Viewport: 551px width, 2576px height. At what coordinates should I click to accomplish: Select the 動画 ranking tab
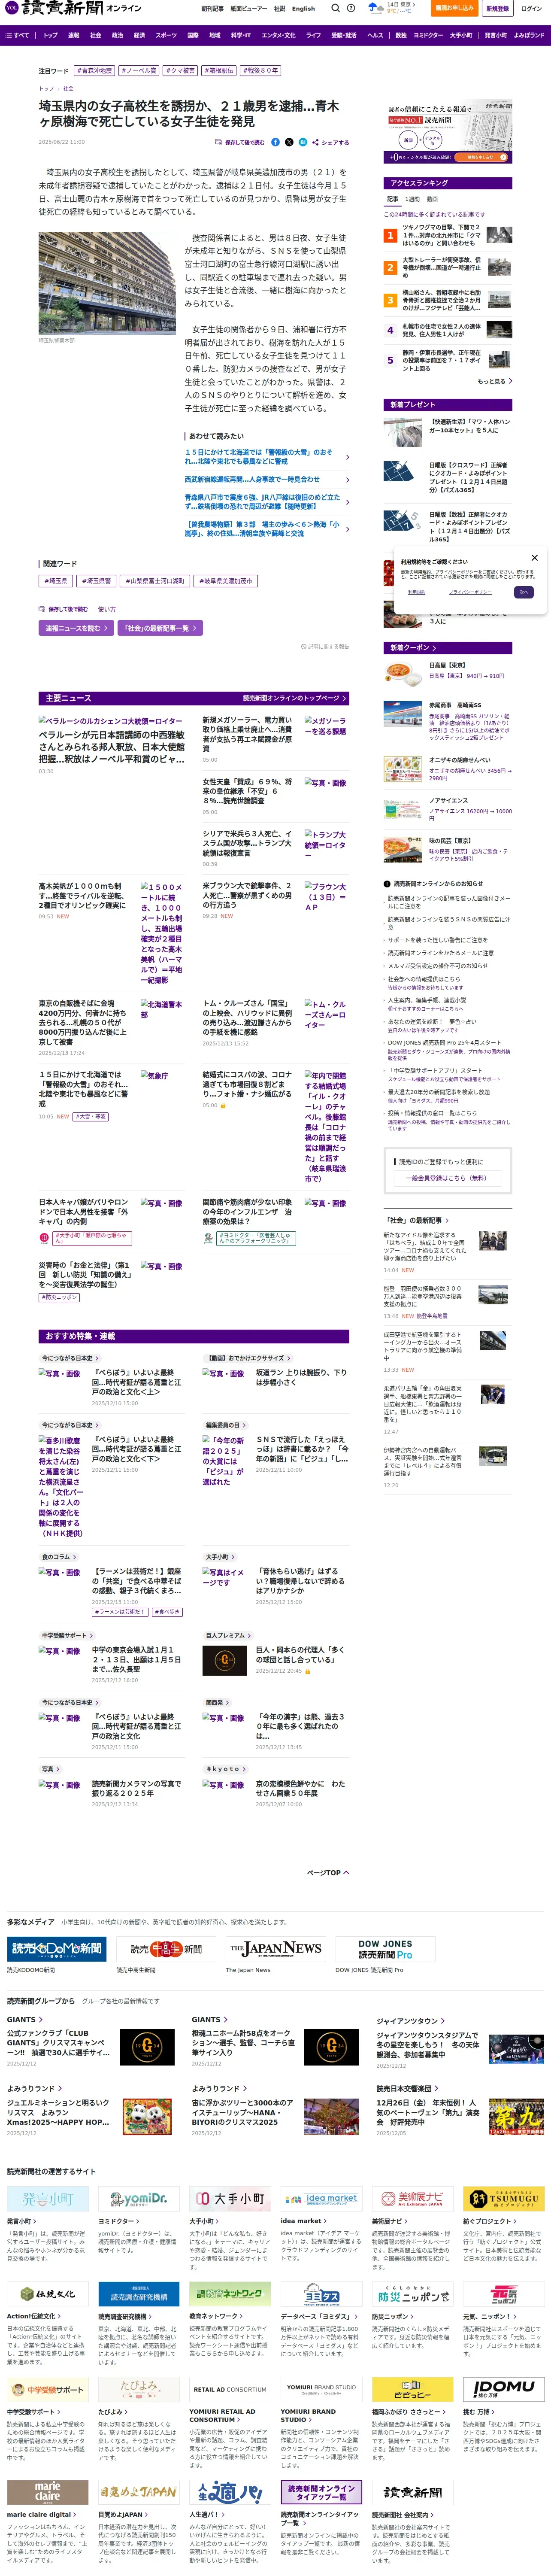tap(432, 199)
